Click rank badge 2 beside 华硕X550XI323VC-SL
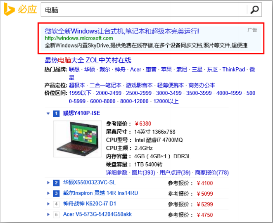The image size is (273, 223). tap(56, 183)
